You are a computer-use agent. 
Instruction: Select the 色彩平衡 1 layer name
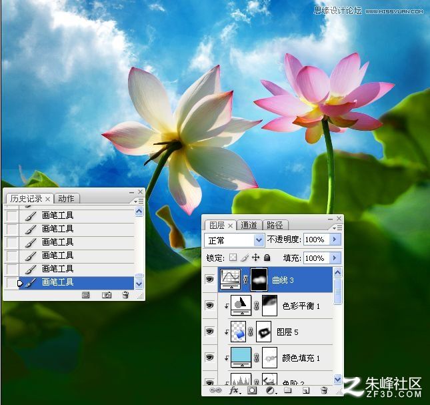click(301, 306)
